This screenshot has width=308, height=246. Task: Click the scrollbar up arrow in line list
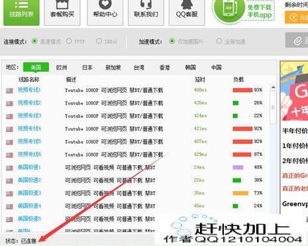point(273,88)
